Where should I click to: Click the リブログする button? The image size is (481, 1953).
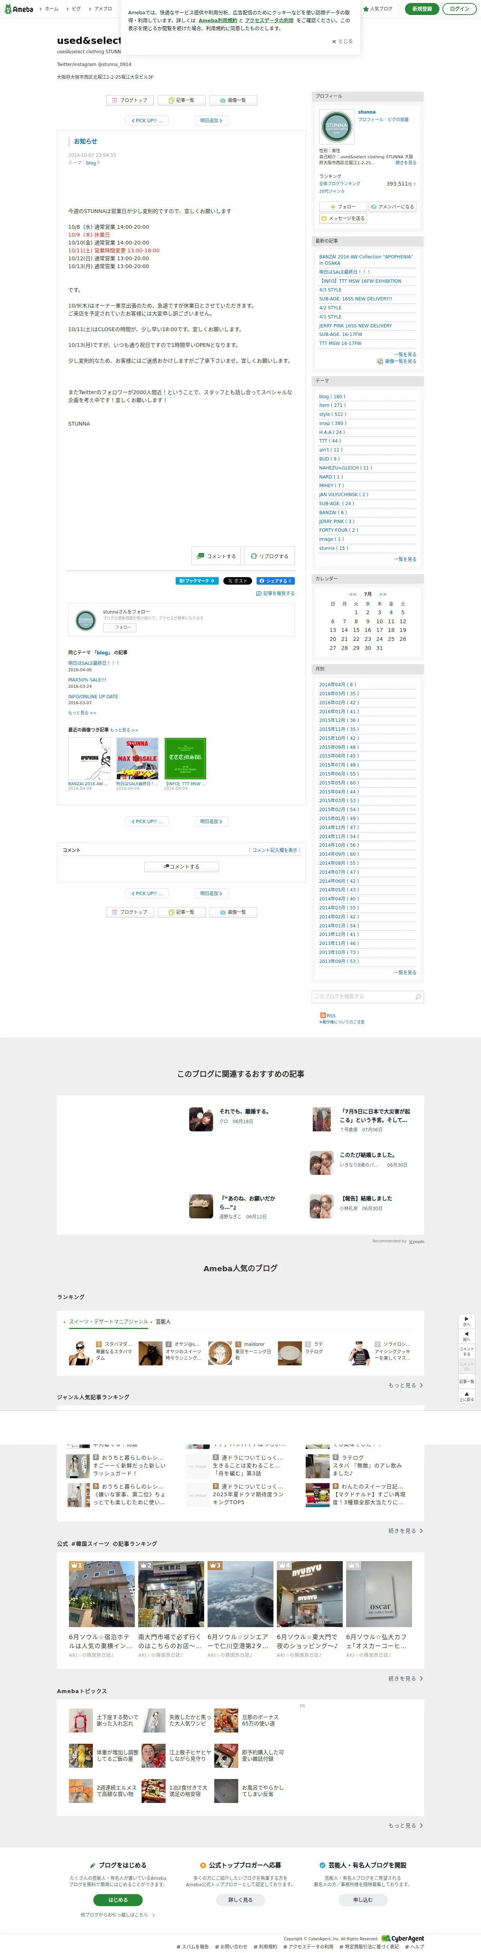pyautogui.click(x=270, y=556)
